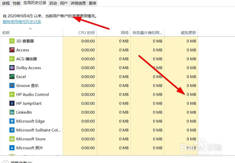Click 网络 value for Access

click(x=124, y=50)
